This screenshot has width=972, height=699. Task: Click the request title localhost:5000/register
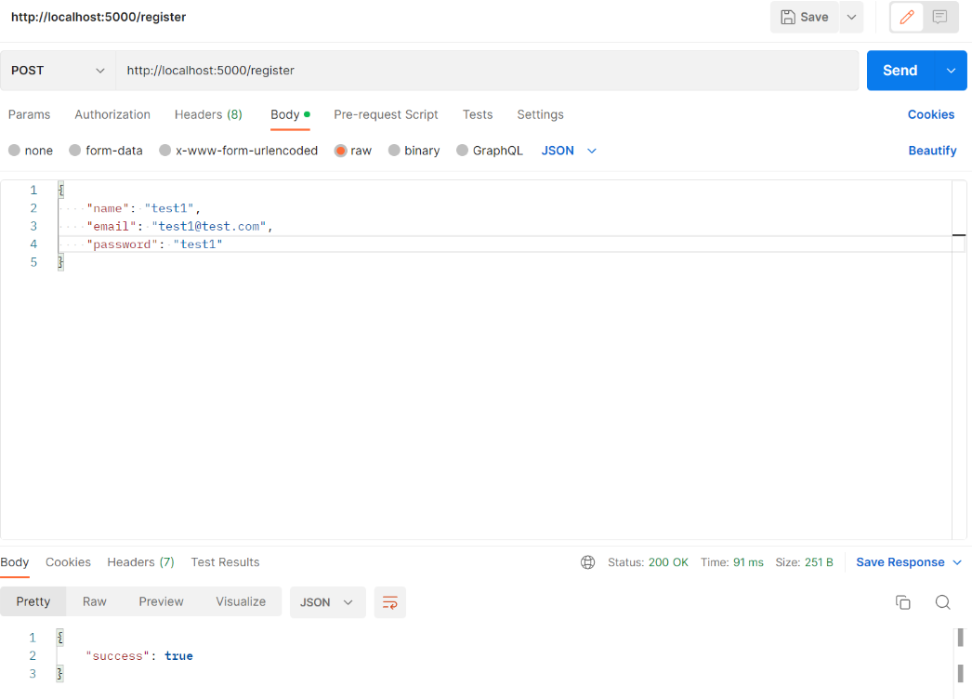click(x=99, y=18)
